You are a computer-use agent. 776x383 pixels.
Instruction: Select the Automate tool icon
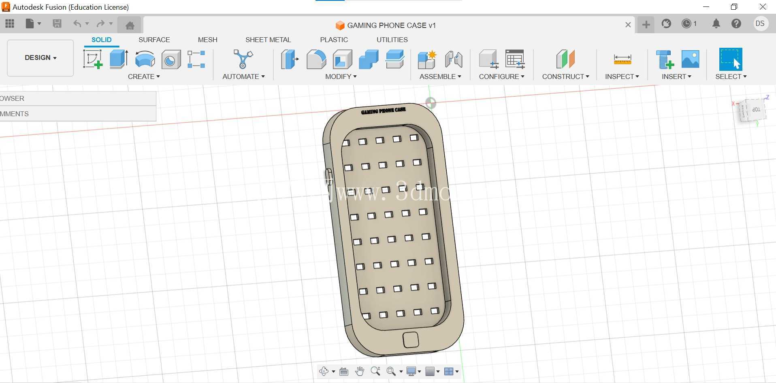click(x=243, y=59)
